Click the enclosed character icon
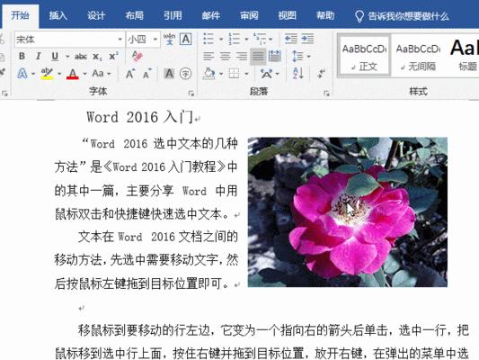This screenshot has width=479, height=360. click(185, 74)
